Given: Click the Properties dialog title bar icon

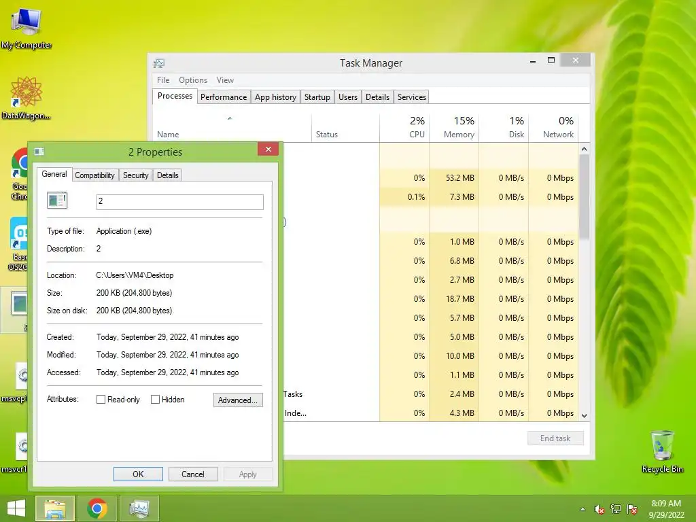Looking at the screenshot, I should 39,152.
